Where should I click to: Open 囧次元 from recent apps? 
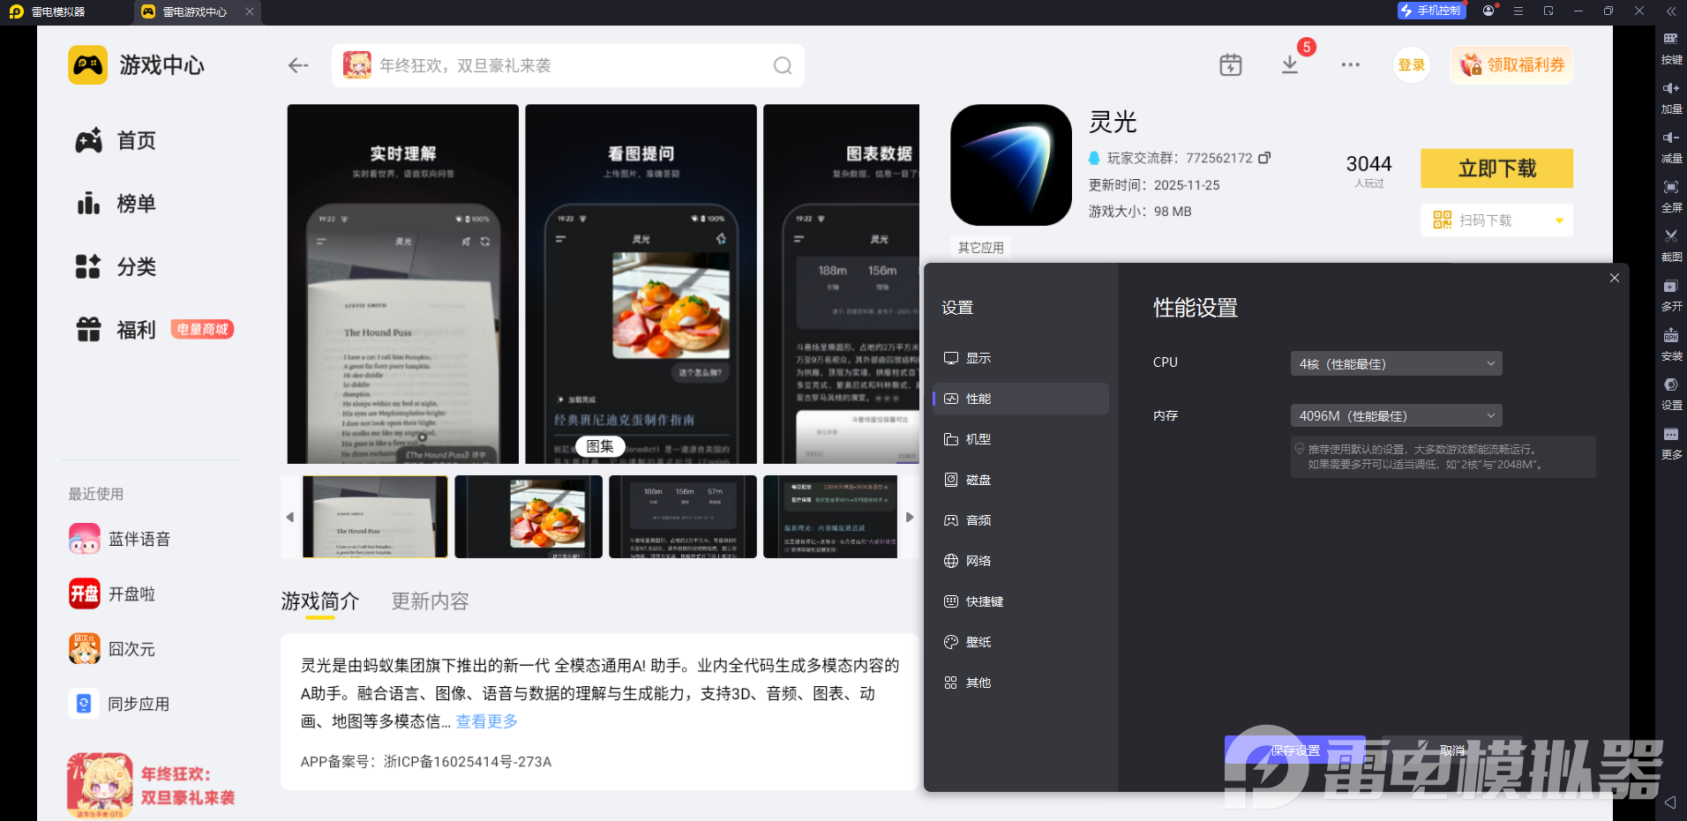click(112, 649)
